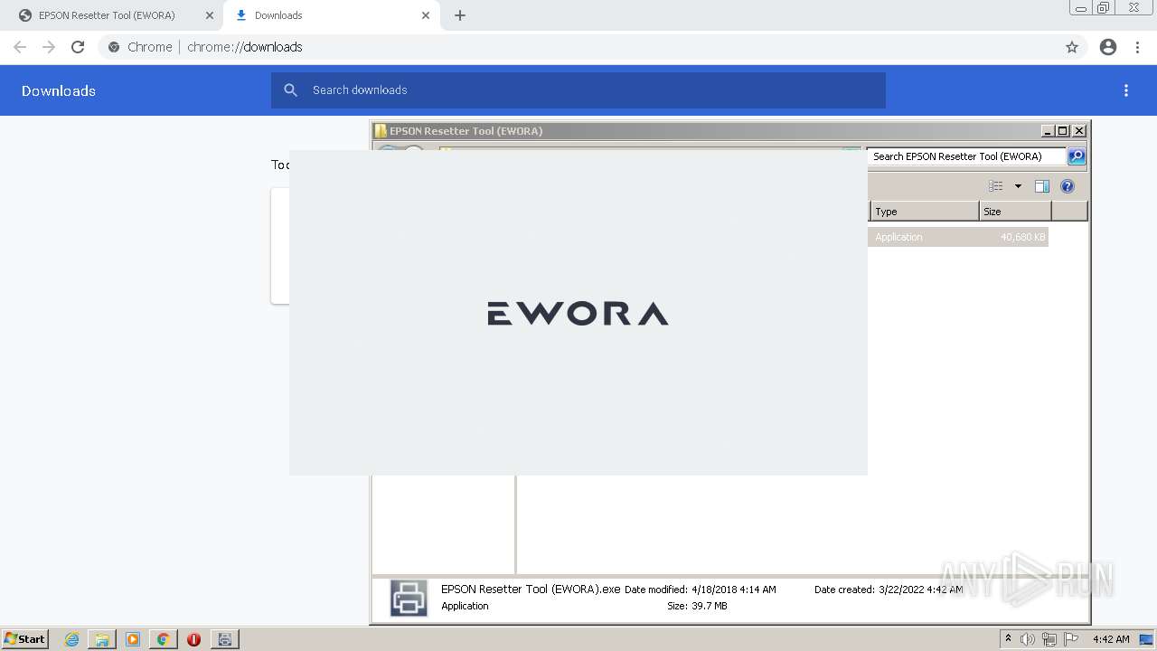
Task: Launch Internet Explorer from the taskbar
Action: tap(72, 639)
